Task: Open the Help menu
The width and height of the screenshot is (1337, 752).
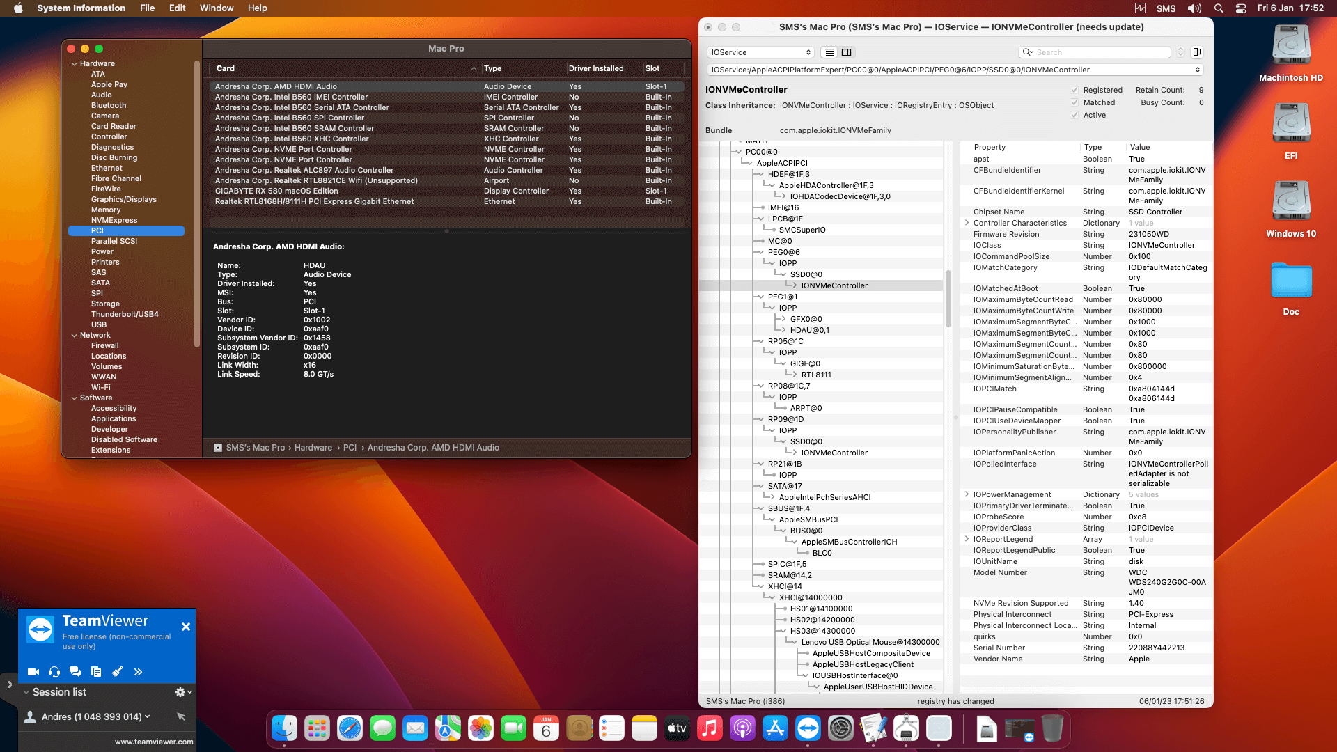Action: (x=257, y=8)
